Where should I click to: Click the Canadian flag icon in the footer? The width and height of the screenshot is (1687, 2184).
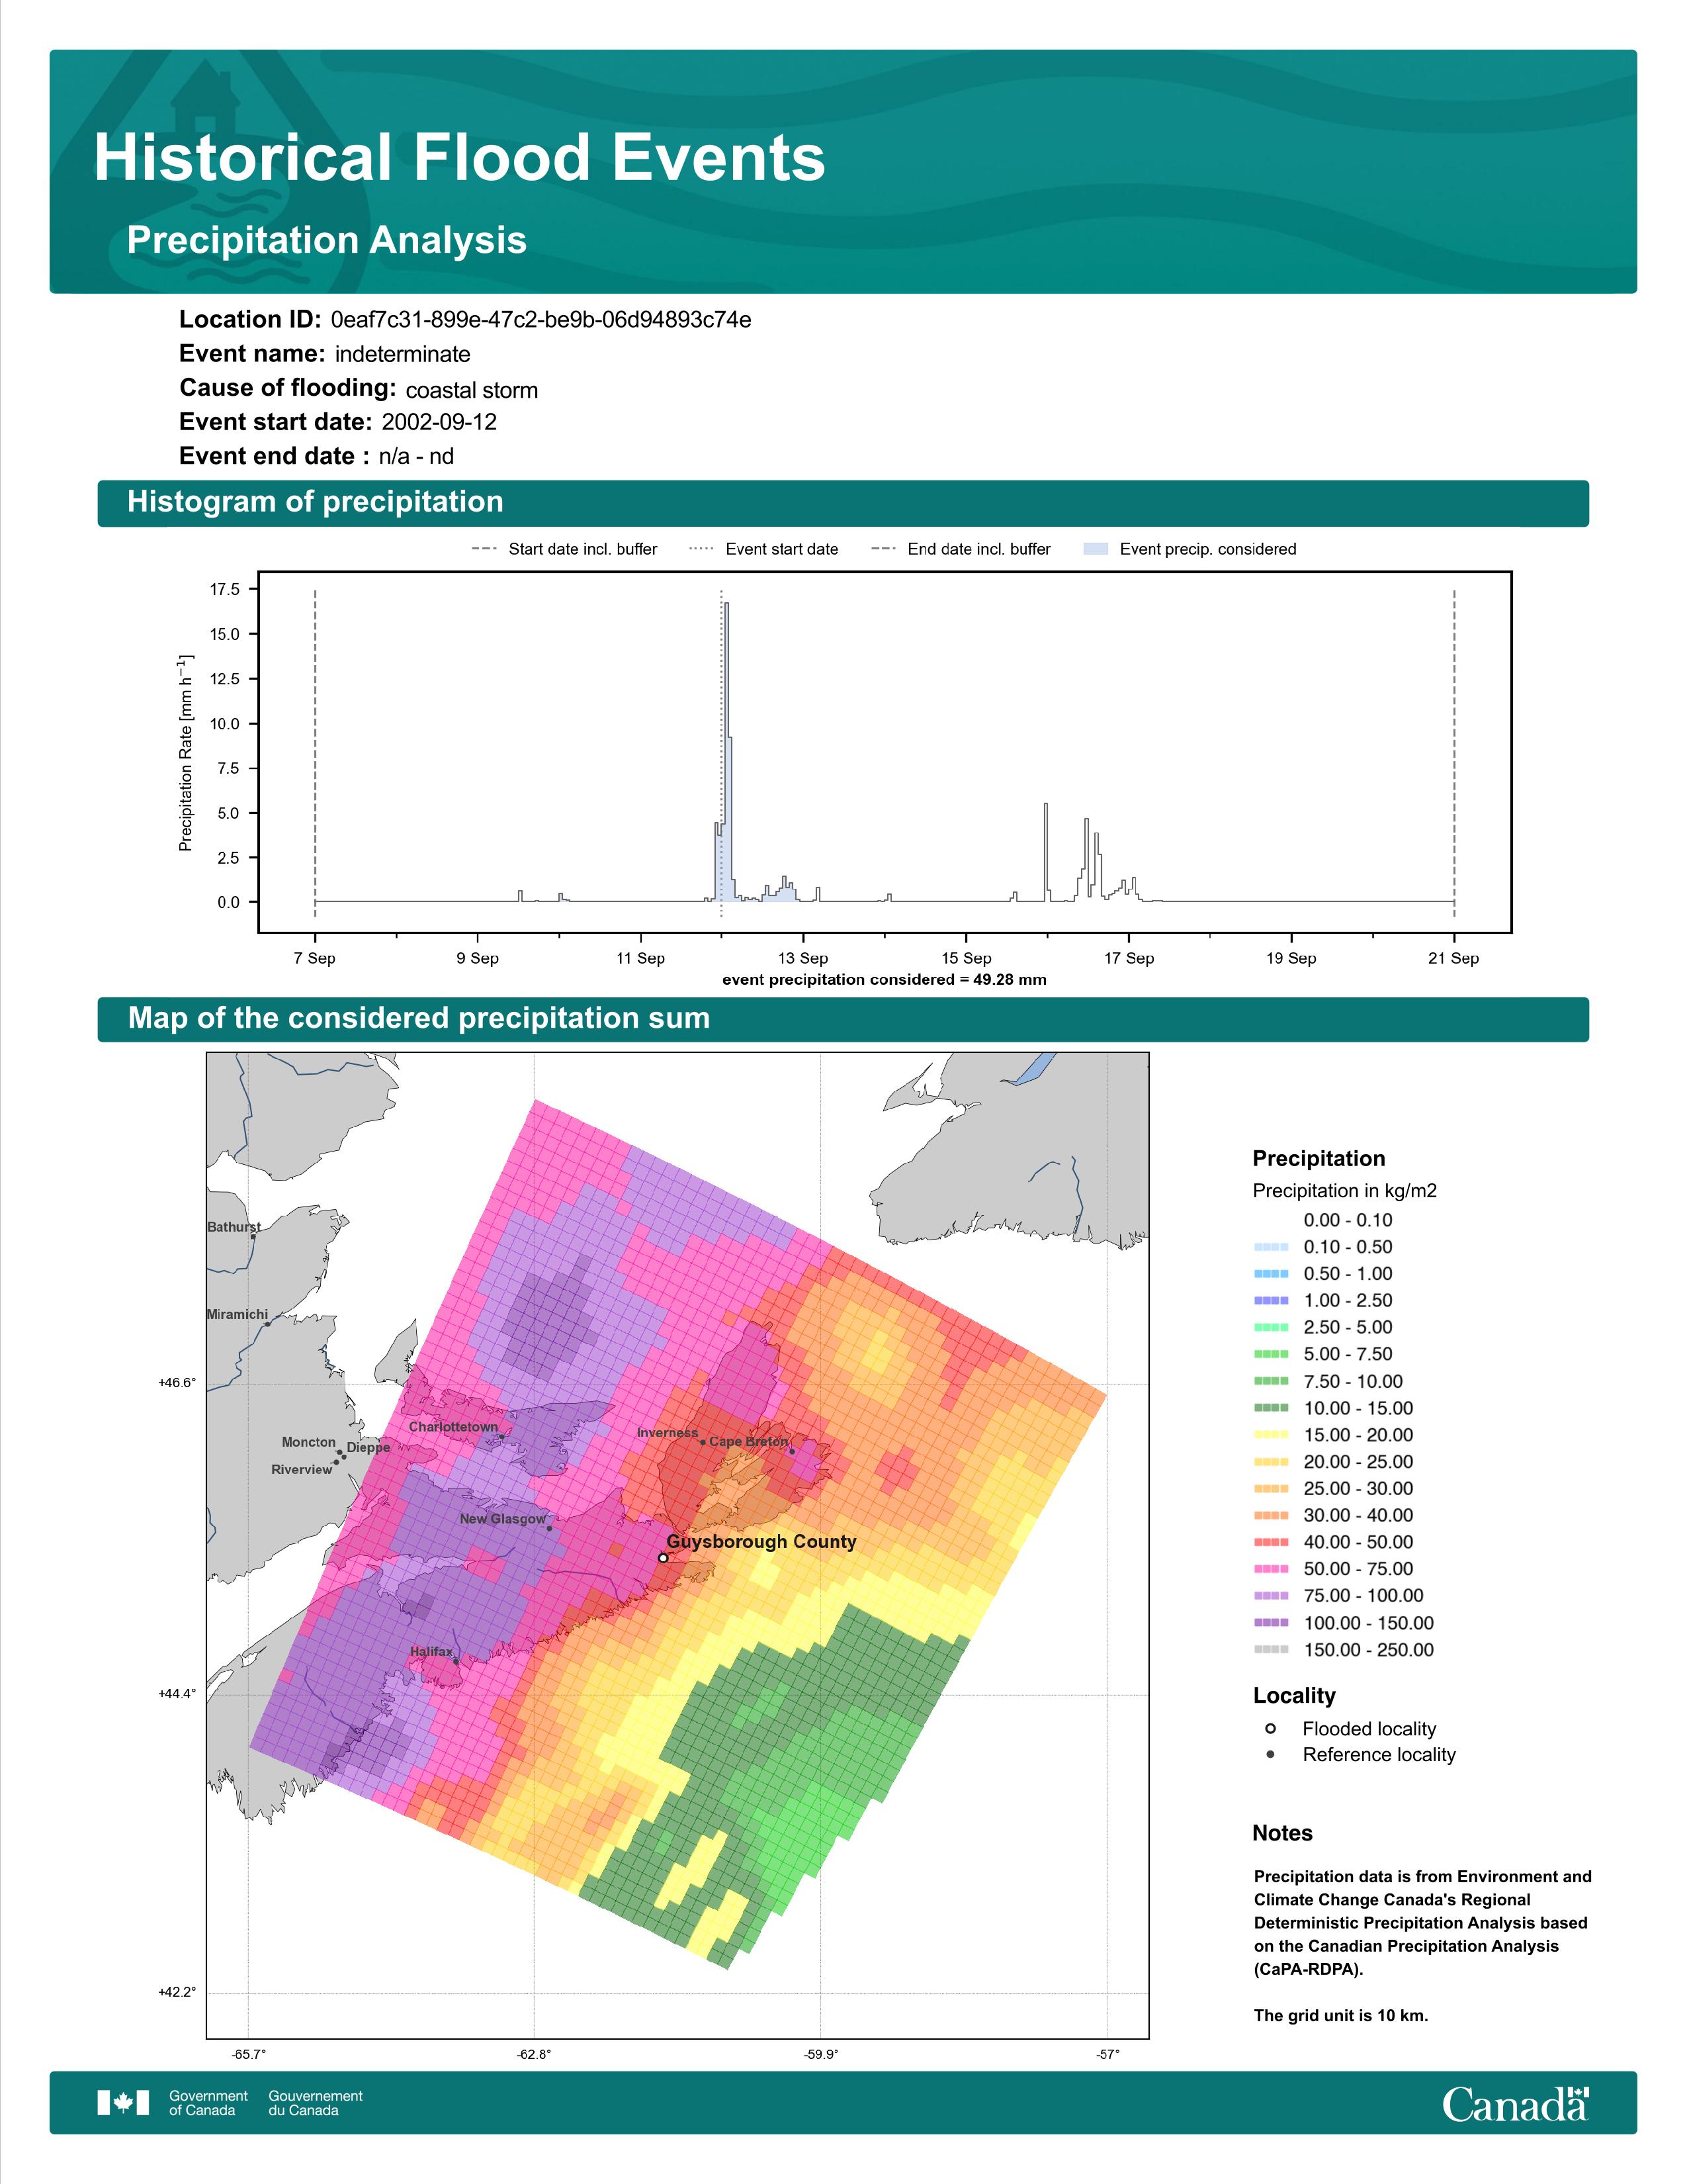pyautogui.click(x=123, y=2103)
